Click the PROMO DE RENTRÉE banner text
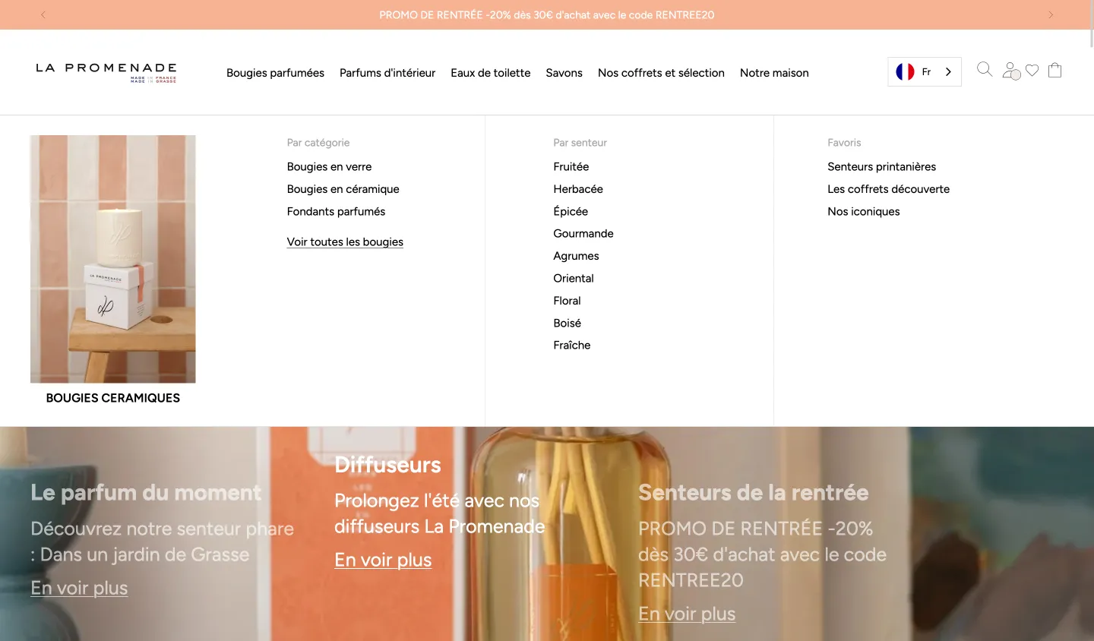Viewport: 1094px width, 641px height. (x=547, y=14)
